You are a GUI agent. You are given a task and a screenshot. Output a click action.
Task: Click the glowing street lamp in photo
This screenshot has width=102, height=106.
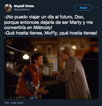tap(26, 57)
